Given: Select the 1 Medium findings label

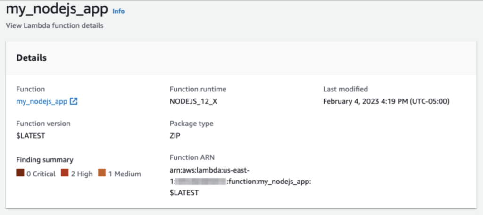Looking at the screenshot, I should (x=125, y=174).
